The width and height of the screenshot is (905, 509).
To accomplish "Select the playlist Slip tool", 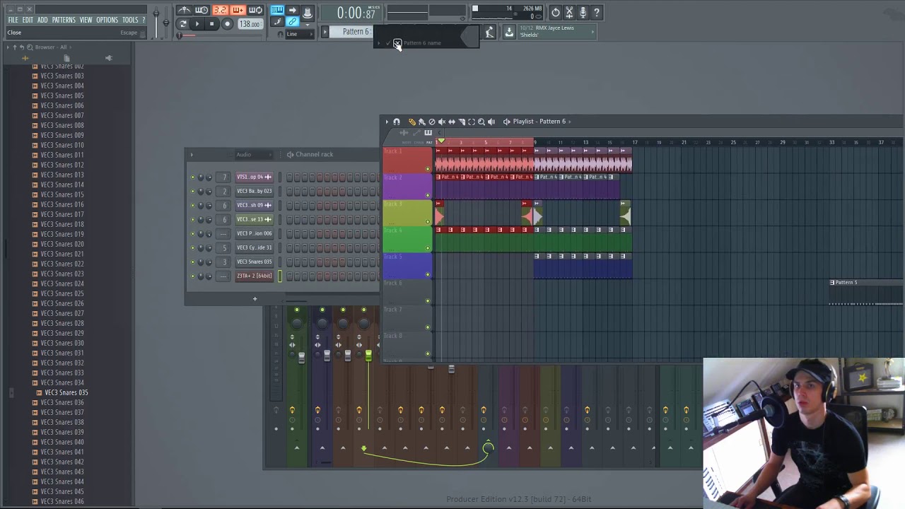I will 452,122.
